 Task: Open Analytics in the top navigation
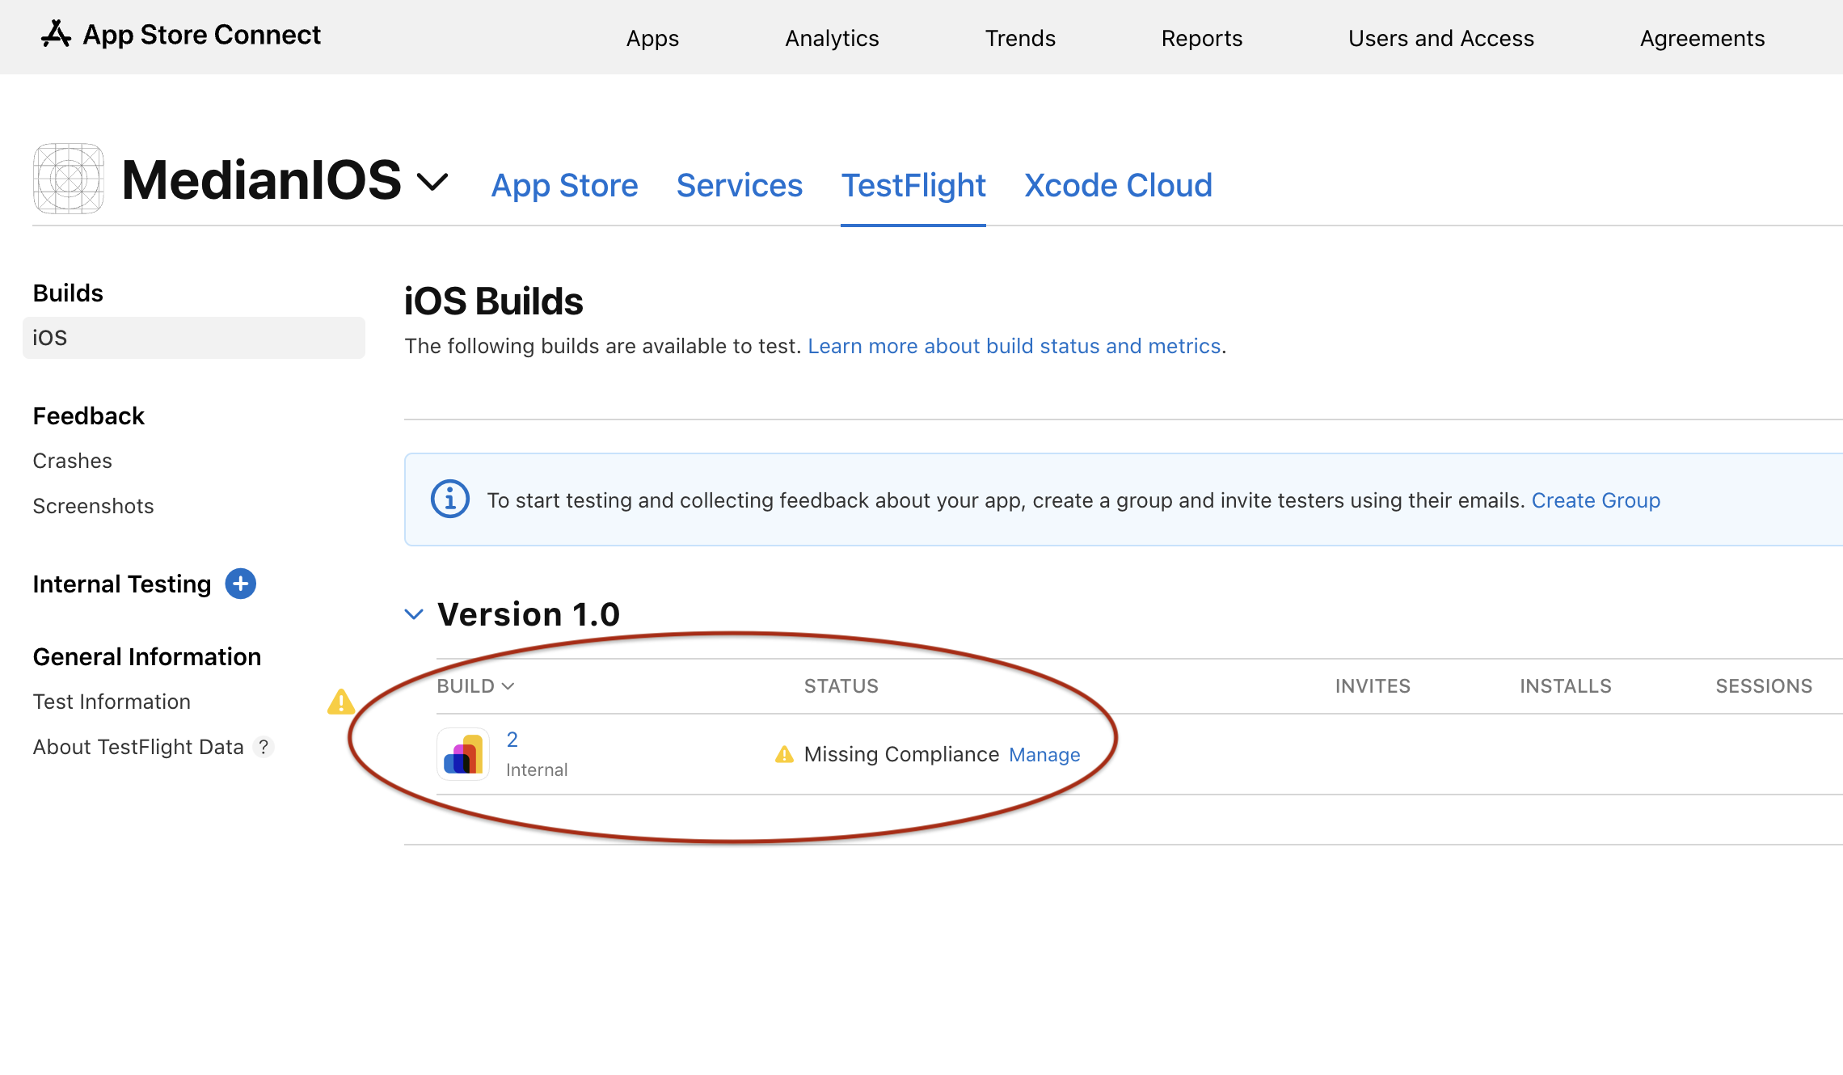tap(832, 38)
